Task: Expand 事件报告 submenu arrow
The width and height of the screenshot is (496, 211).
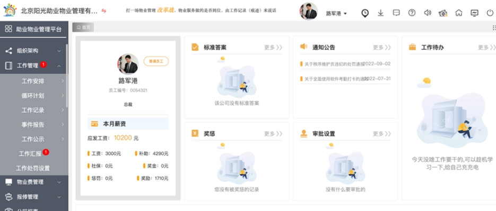Action: (63, 125)
